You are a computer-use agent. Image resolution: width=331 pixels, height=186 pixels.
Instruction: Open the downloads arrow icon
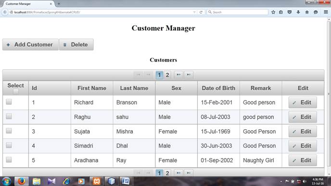pos(298,12)
